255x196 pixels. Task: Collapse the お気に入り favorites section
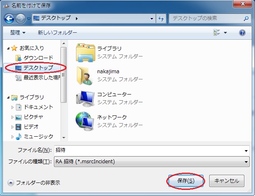point(9,48)
